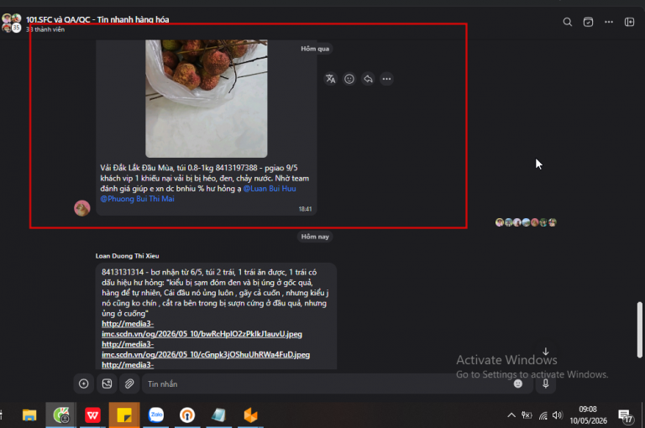Open the plus add menu beside message box

coord(83,384)
